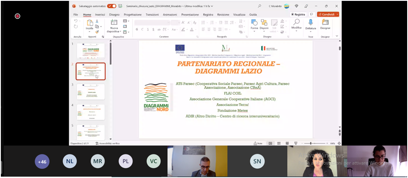
Task: Toggle center text alignment
Action: (209, 29)
